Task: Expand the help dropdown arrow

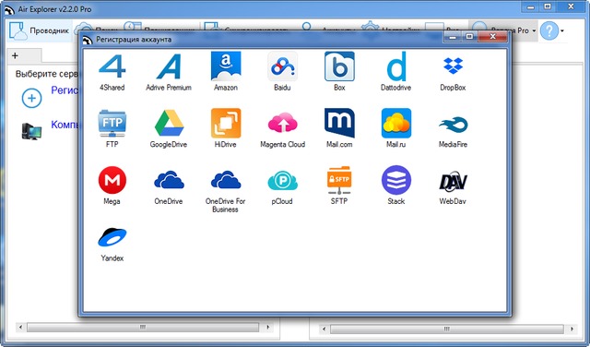Action: tap(562, 30)
